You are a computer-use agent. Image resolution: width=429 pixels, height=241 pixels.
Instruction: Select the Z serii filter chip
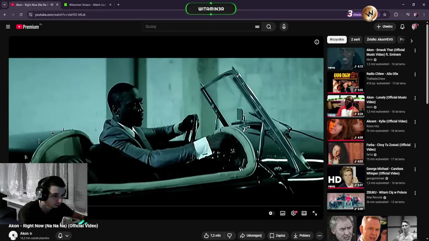click(355, 39)
